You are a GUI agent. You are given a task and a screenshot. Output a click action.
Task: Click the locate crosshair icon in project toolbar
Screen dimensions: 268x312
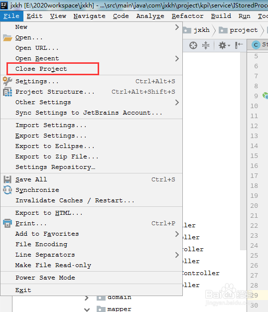[x=193, y=45]
